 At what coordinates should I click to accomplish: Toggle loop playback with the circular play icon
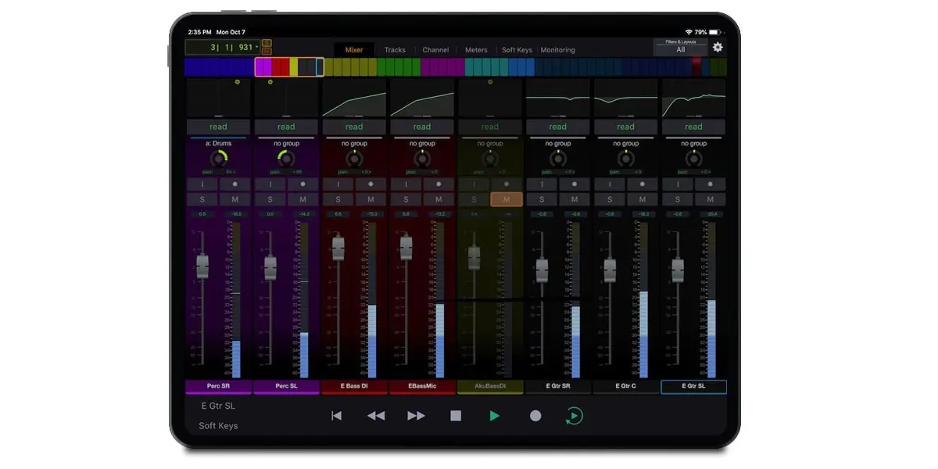[x=575, y=416]
